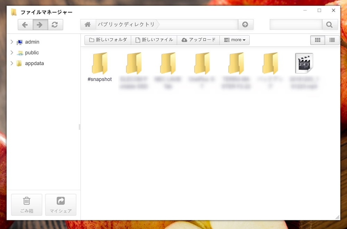This screenshot has height=229, width=347.
Task: Navigate up one directory level
Action: point(245,25)
